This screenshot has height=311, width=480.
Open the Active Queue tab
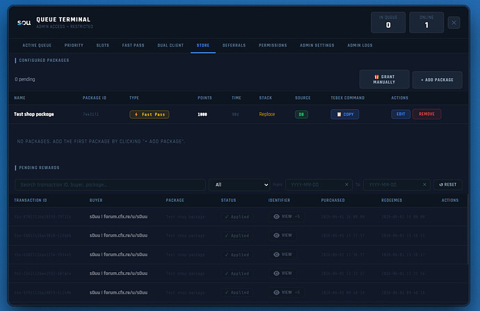[37, 45]
